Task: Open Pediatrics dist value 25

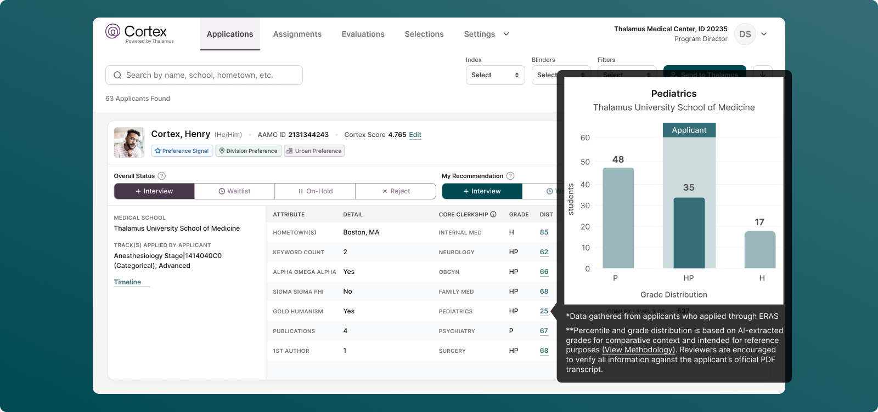Action: (544, 311)
